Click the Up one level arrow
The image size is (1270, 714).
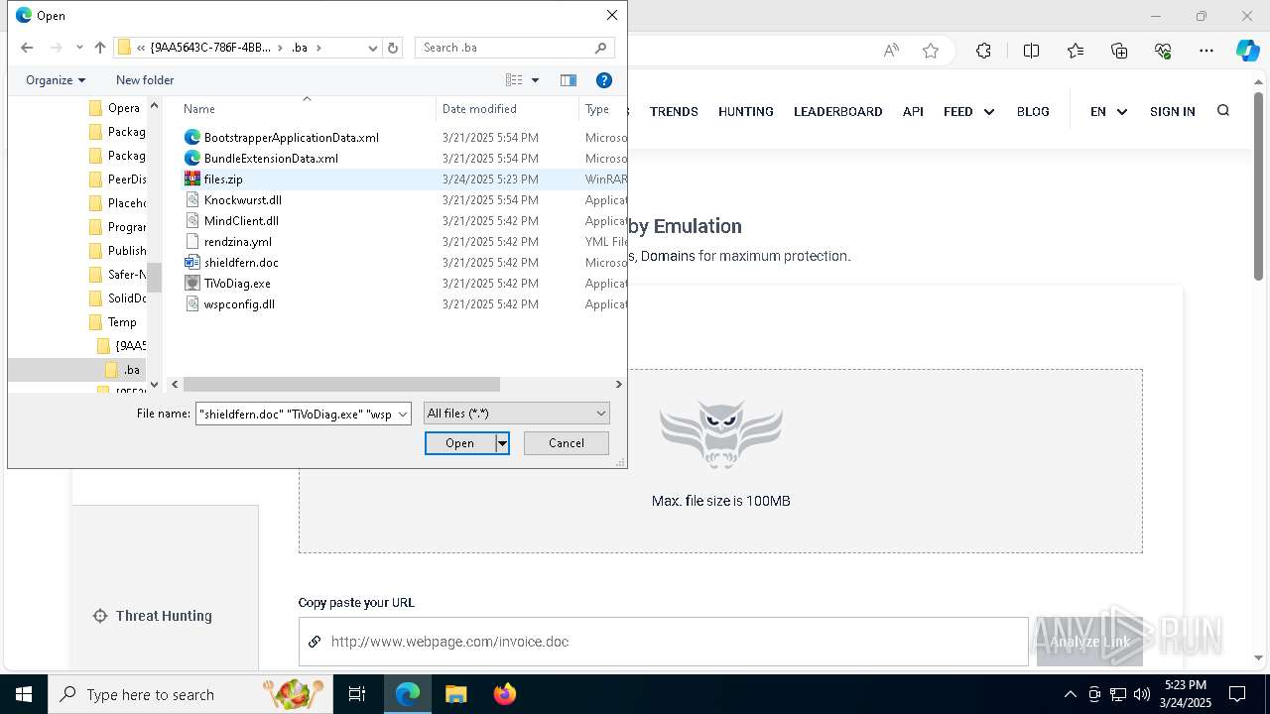pos(100,48)
